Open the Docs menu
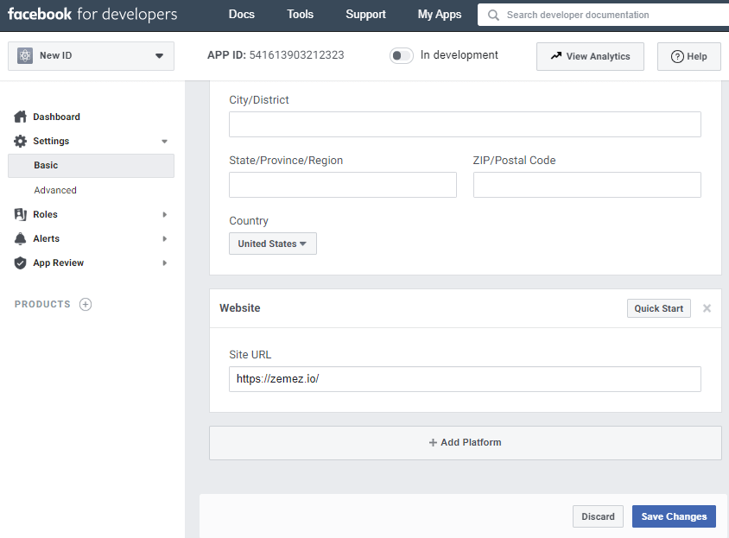This screenshot has height=538, width=729. pos(242,15)
